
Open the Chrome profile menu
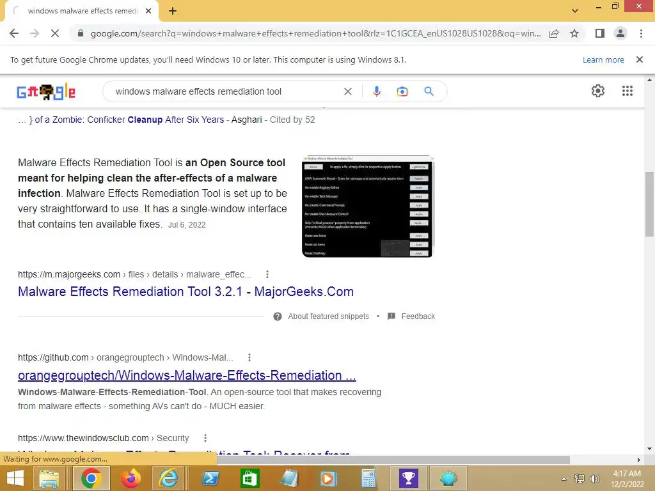tap(620, 33)
